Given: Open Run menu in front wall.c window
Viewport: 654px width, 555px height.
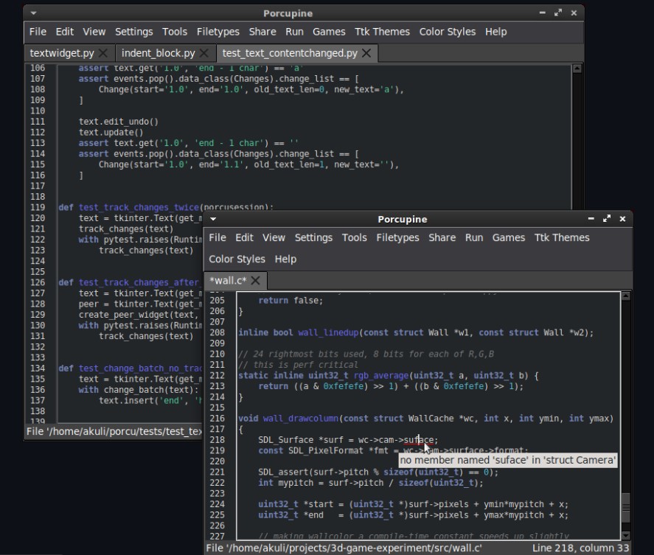Looking at the screenshot, I should click(x=474, y=237).
